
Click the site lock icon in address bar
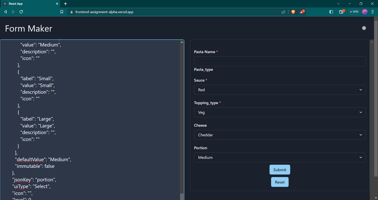click(71, 12)
